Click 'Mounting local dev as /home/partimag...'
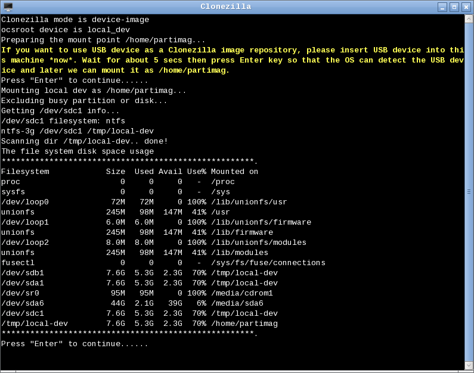This screenshot has width=474, height=373. point(94,91)
